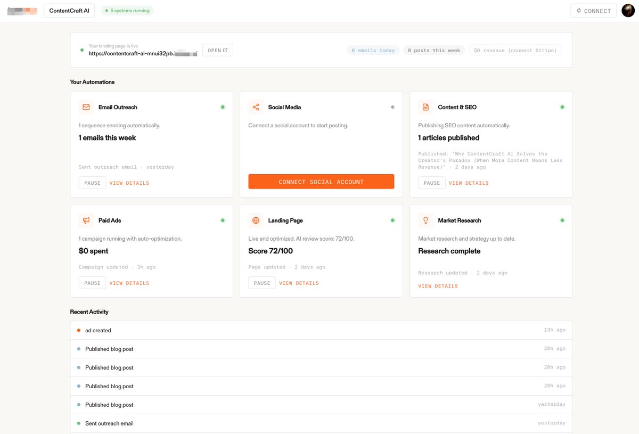Click the orange dot beside ad created

79,330
